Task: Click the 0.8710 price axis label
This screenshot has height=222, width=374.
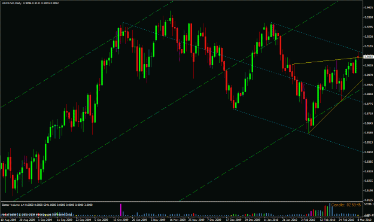Action: 369,114
